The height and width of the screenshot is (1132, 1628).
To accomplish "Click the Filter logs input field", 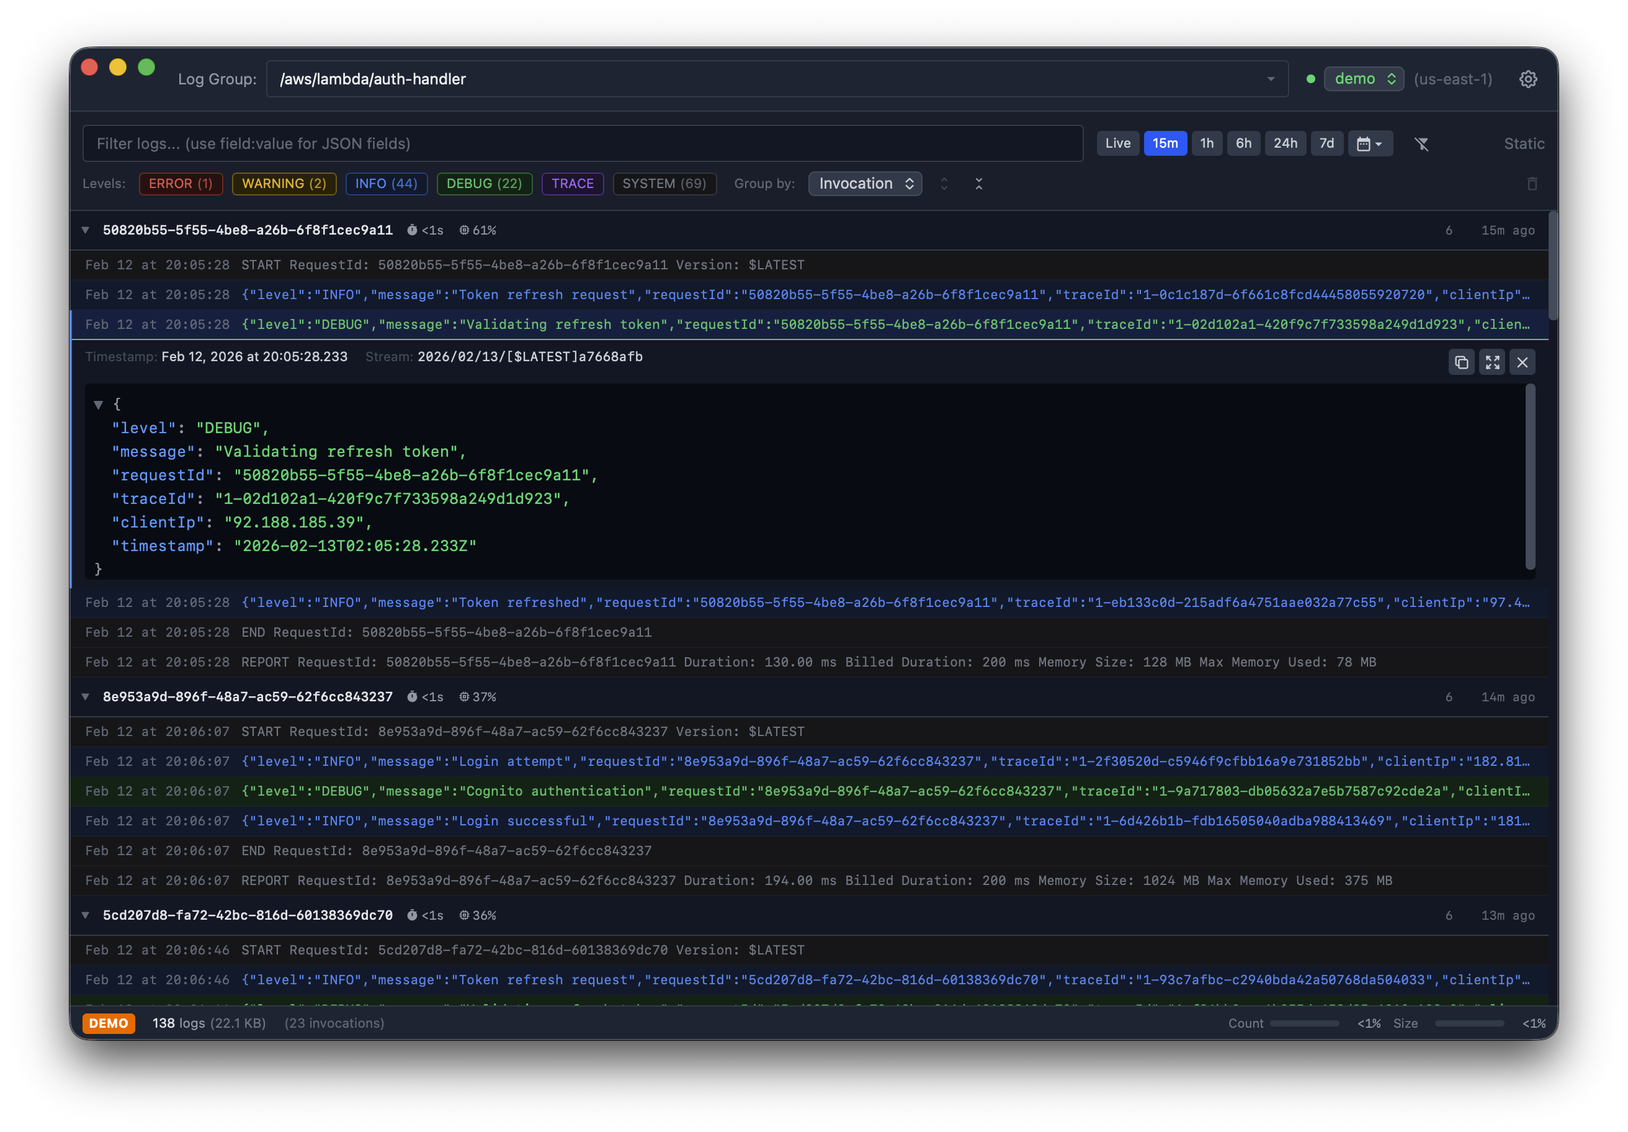I will coord(581,144).
